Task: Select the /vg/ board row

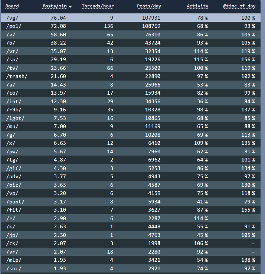Action: (131, 18)
